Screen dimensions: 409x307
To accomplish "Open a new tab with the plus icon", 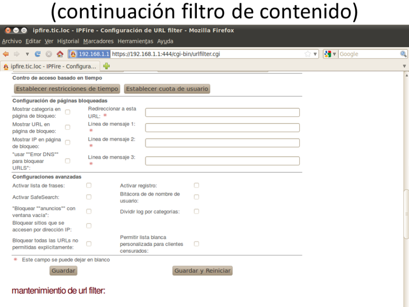I will click(106, 65).
